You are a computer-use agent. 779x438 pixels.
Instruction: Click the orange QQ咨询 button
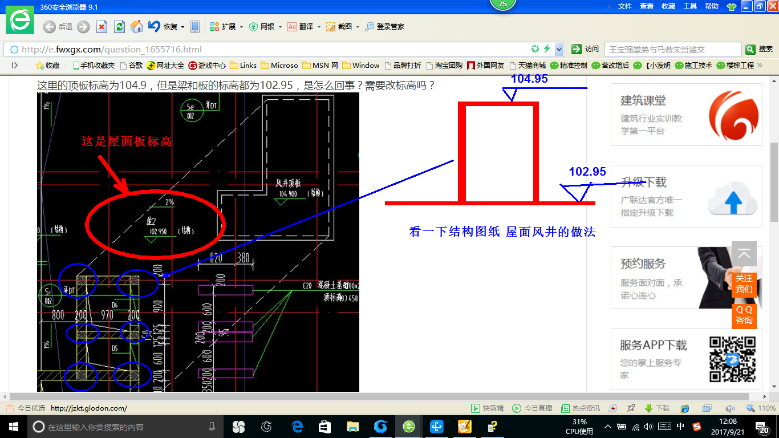(x=744, y=315)
